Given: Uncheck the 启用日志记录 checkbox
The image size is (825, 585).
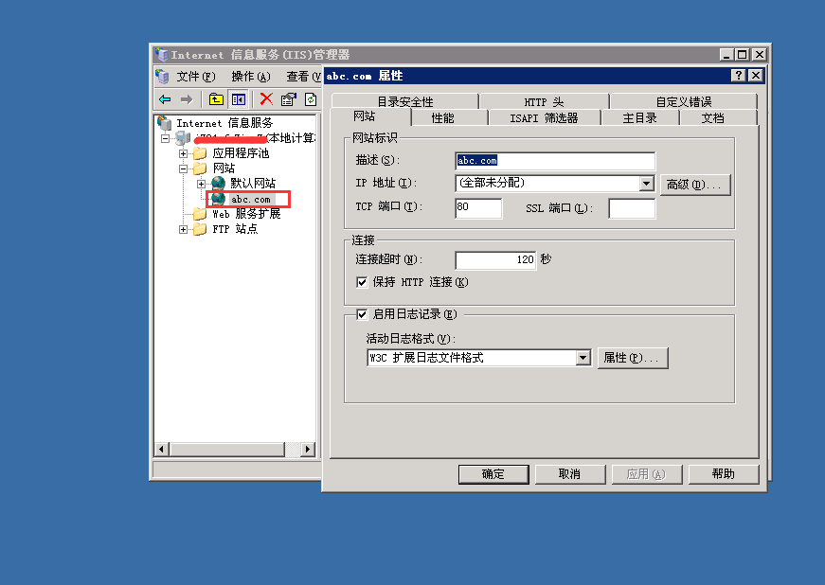Looking at the screenshot, I should pyautogui.click(x=361, y=314).
